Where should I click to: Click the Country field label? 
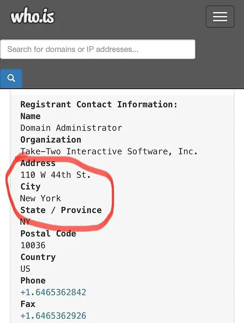pyautogui.click(x=38, y=257)
